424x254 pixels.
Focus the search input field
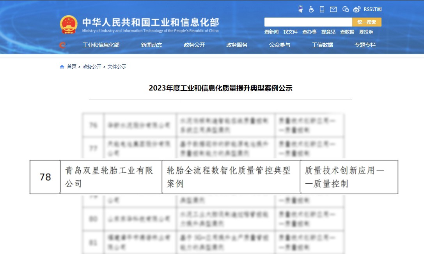click(x=308, y=22)
